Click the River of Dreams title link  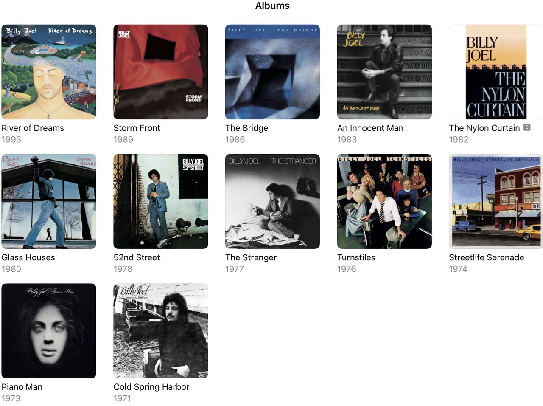[33, 128]
